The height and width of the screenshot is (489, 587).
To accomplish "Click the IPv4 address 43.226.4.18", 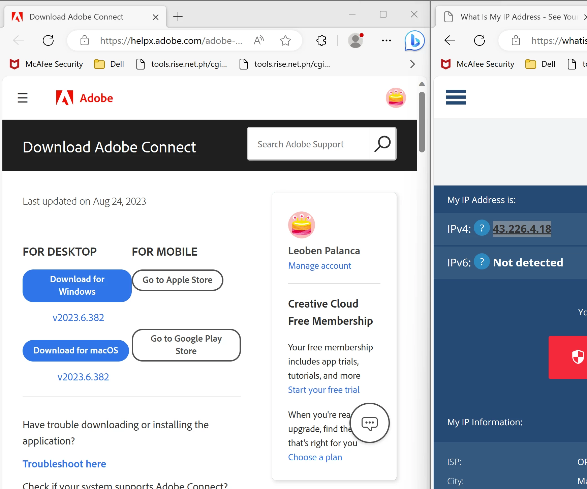I will (x=522, y=229).
